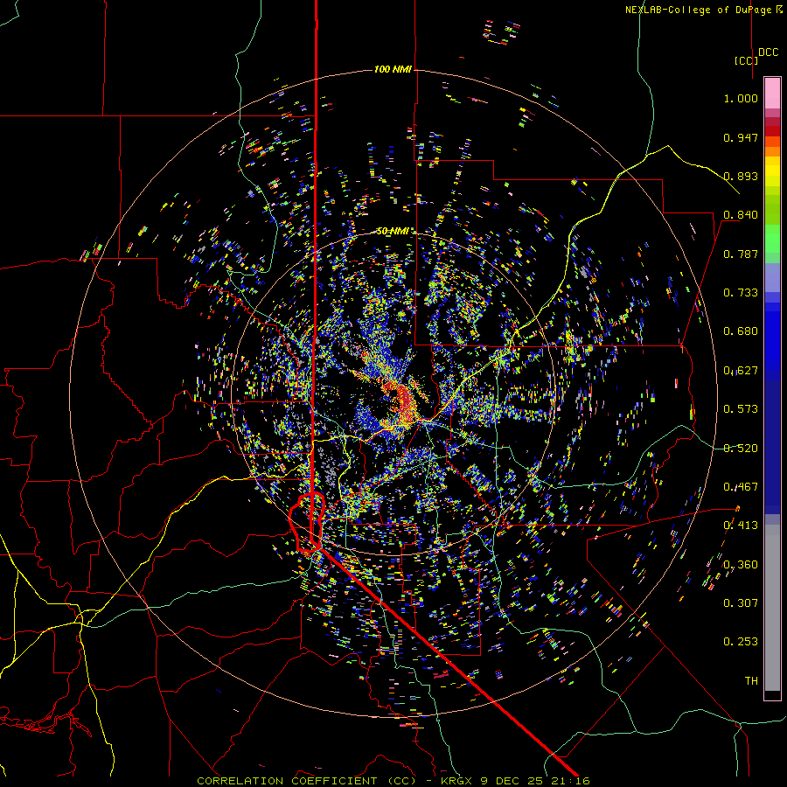Image resolution: width=787 pixels, height=787 pixels.
Task: Click the 100 NMI range ring label
Action: click(x=393, y=69)
